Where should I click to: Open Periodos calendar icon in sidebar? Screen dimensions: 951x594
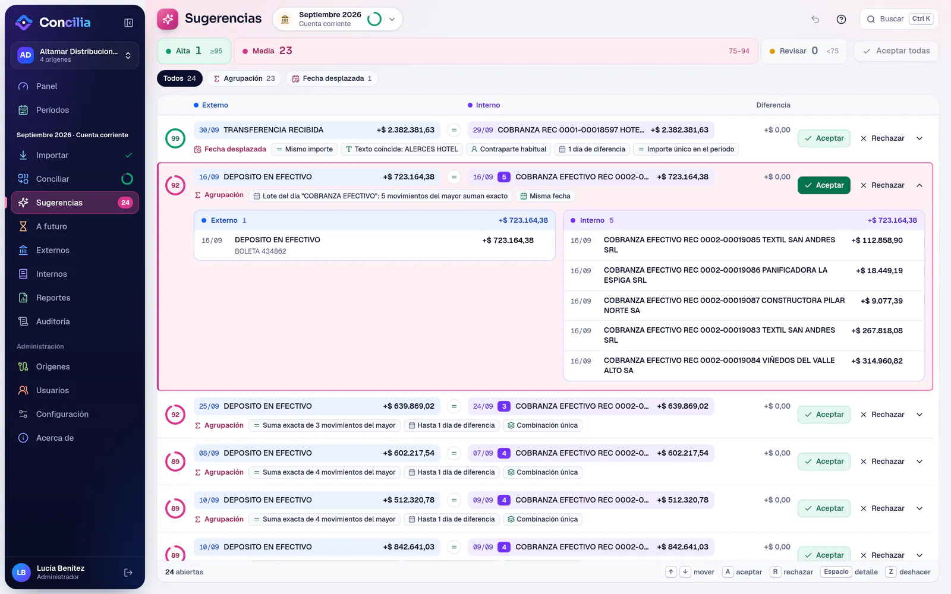23,110
